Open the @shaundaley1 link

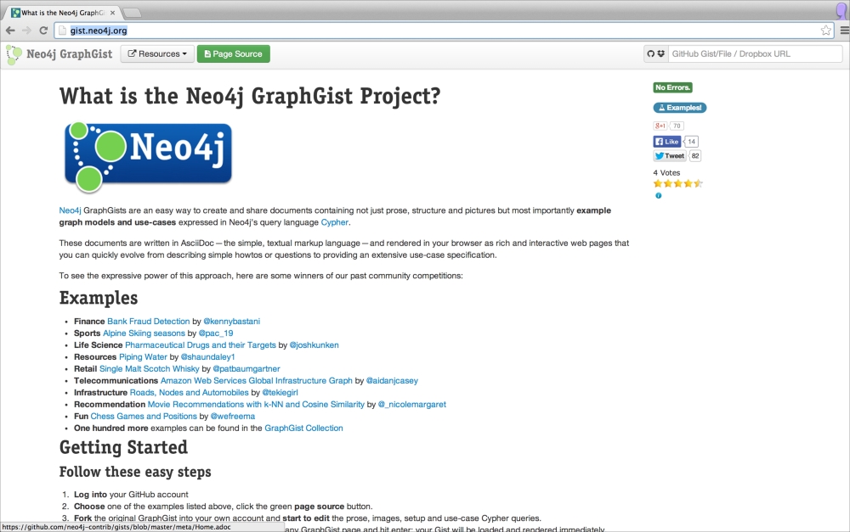coord(207,357)
